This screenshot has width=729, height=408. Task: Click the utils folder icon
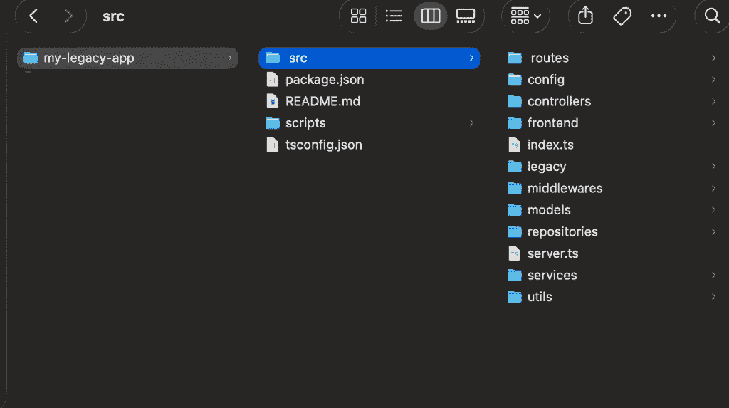point(515,297)
